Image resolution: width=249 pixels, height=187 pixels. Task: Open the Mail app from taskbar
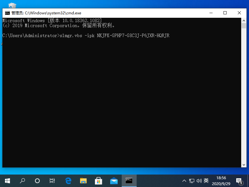point(113,181)
